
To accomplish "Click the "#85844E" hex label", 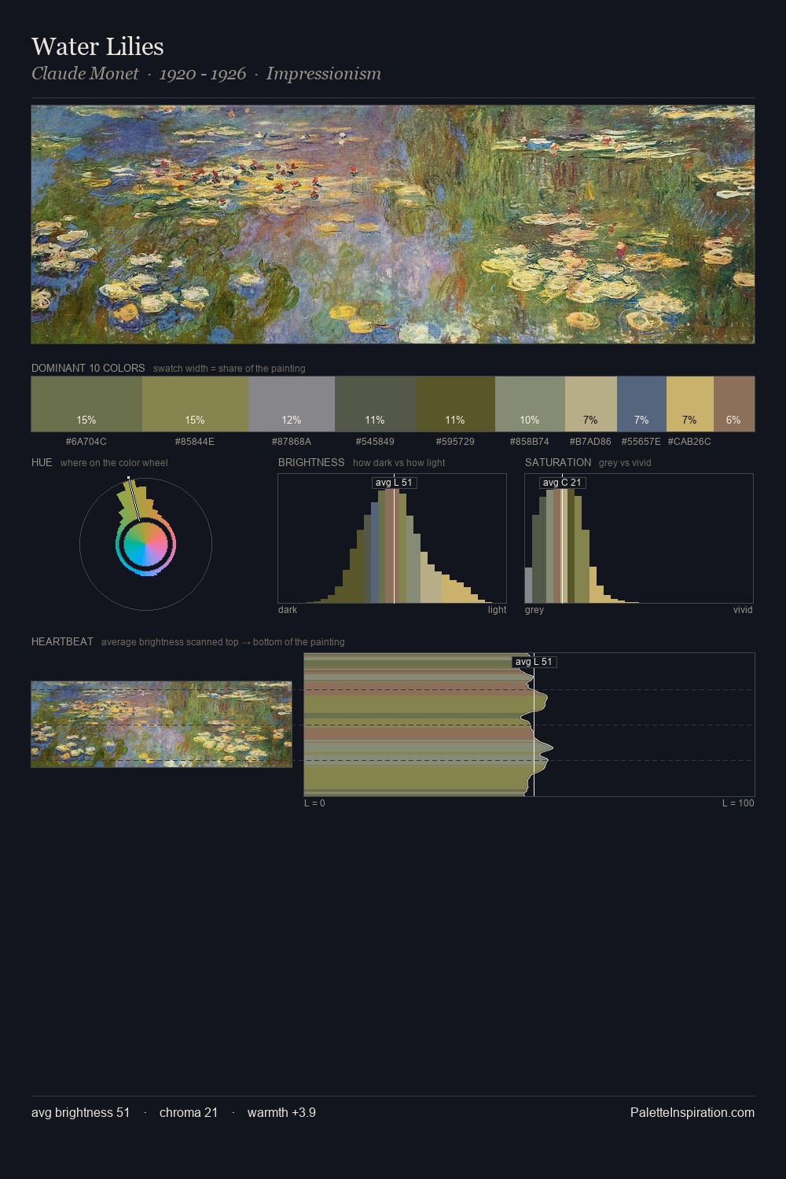I will coord(195,442).
